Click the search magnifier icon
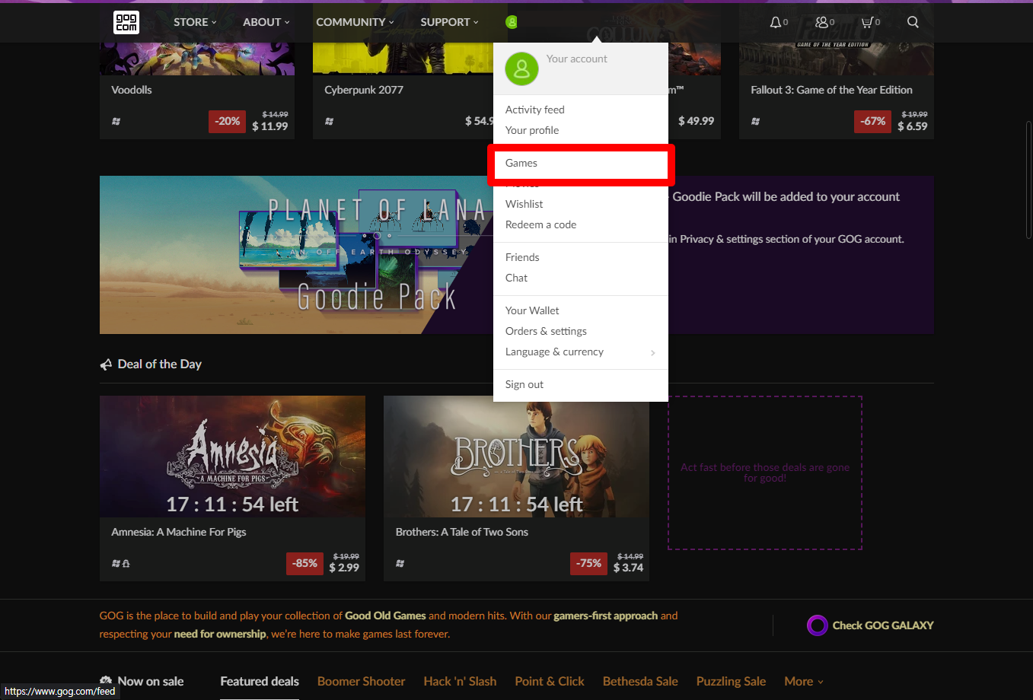This screenshot has width=1033, height=700. click(x=913, y=22)
